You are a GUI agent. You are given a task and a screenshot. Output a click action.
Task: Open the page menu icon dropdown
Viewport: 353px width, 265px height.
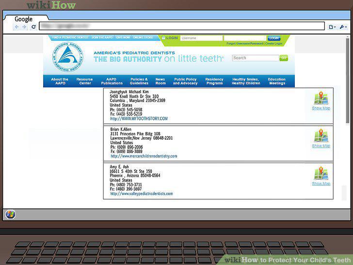tap(332, 27)
